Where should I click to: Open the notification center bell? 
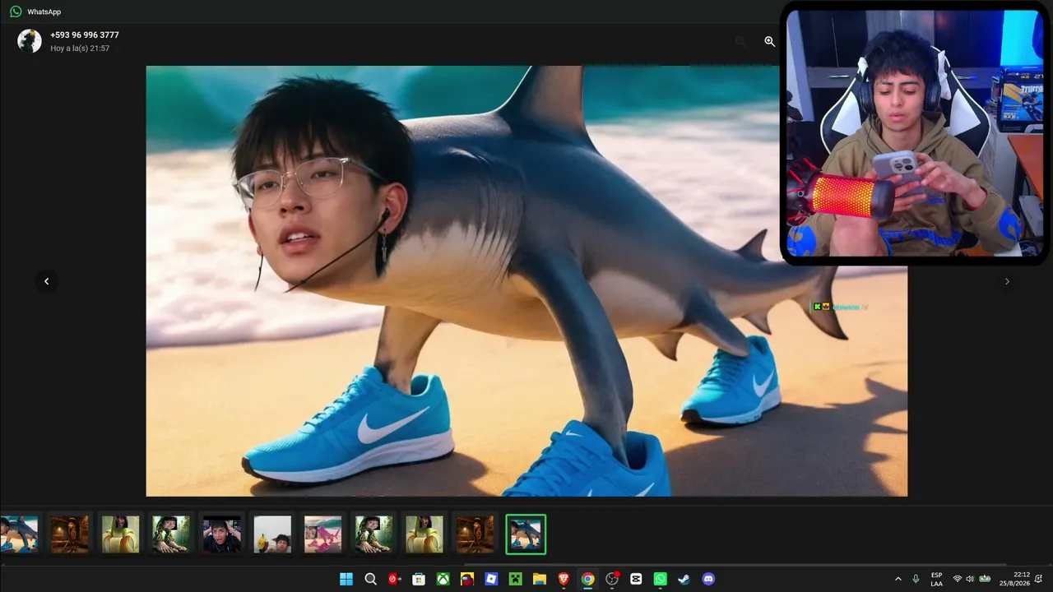click(x=1039, y=579)
